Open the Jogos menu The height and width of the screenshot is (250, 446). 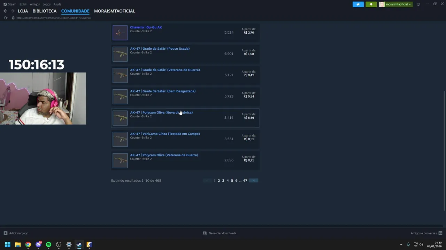[x=47, y=4]
